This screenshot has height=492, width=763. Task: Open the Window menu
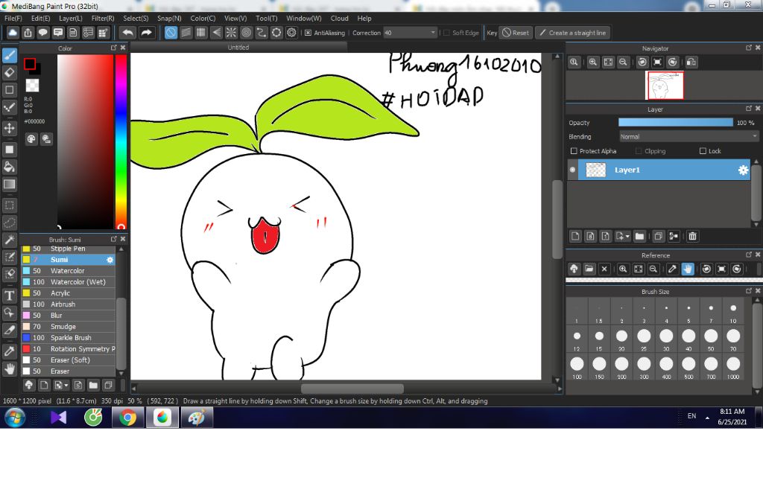304,19
